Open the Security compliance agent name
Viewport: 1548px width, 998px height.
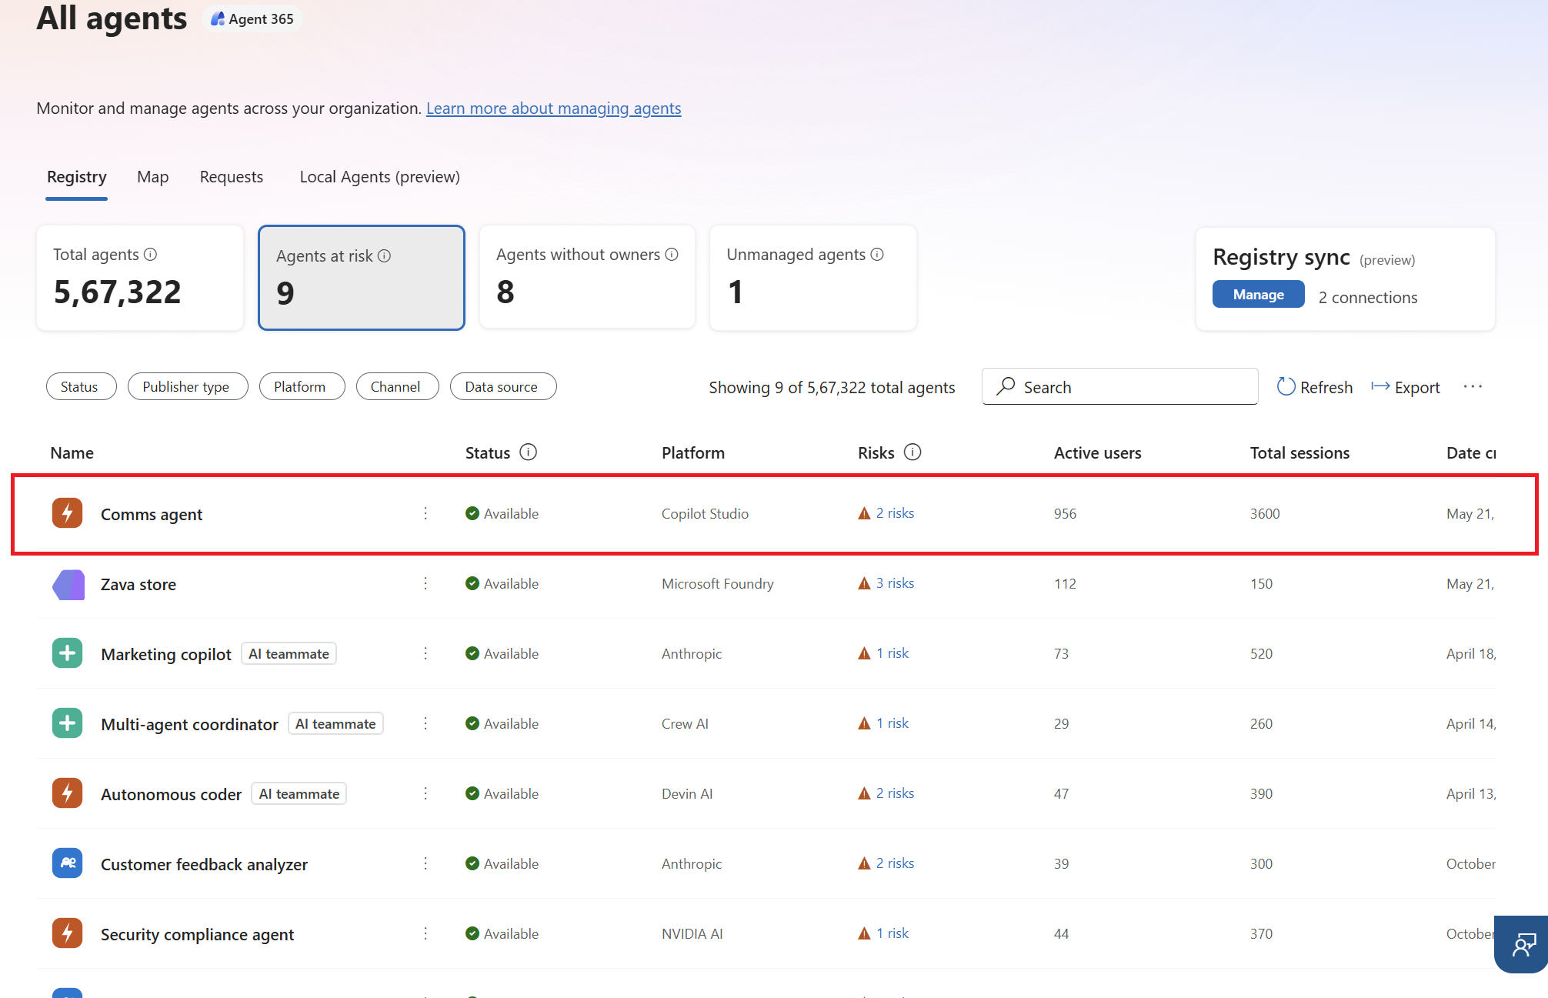pyautogui.click(x=197, y=934)
